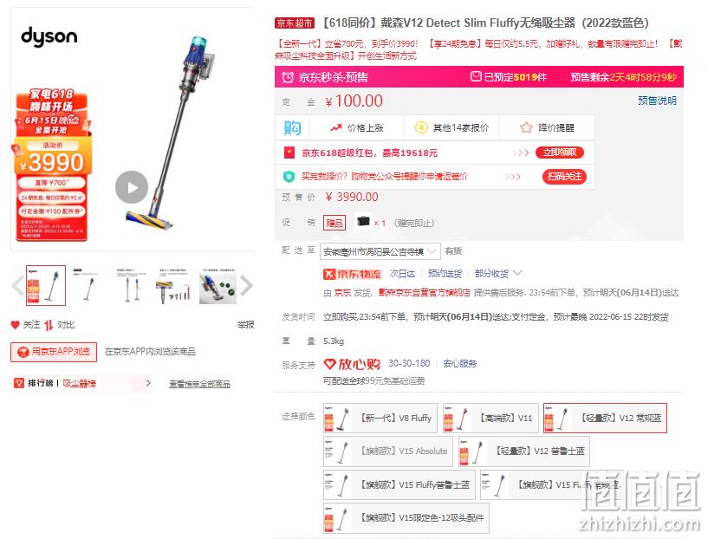Show next thumbnails with right arrow
The image size is (708, 539).
tap(246, 285)
